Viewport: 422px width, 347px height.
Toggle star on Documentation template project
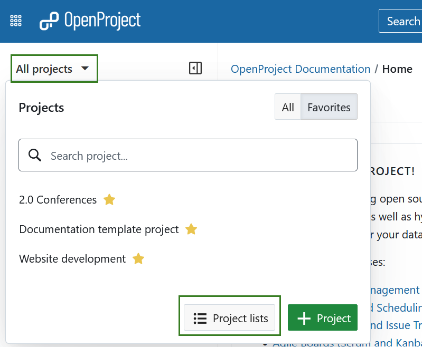click(191, 229)
